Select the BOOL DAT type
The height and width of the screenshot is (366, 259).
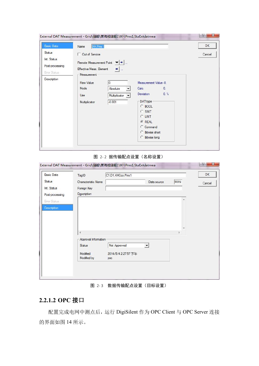click(142, 106)
